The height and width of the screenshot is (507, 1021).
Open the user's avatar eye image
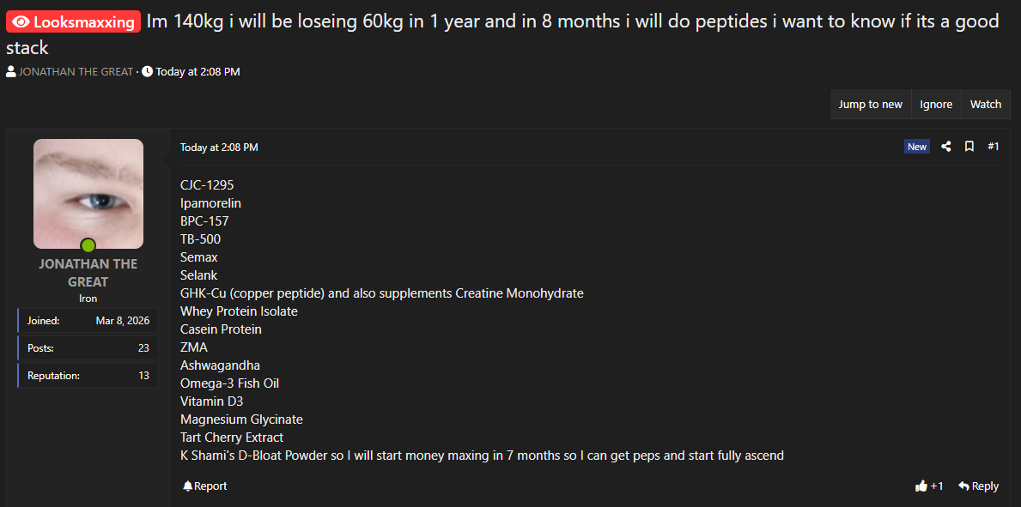[x=88, y=193]
